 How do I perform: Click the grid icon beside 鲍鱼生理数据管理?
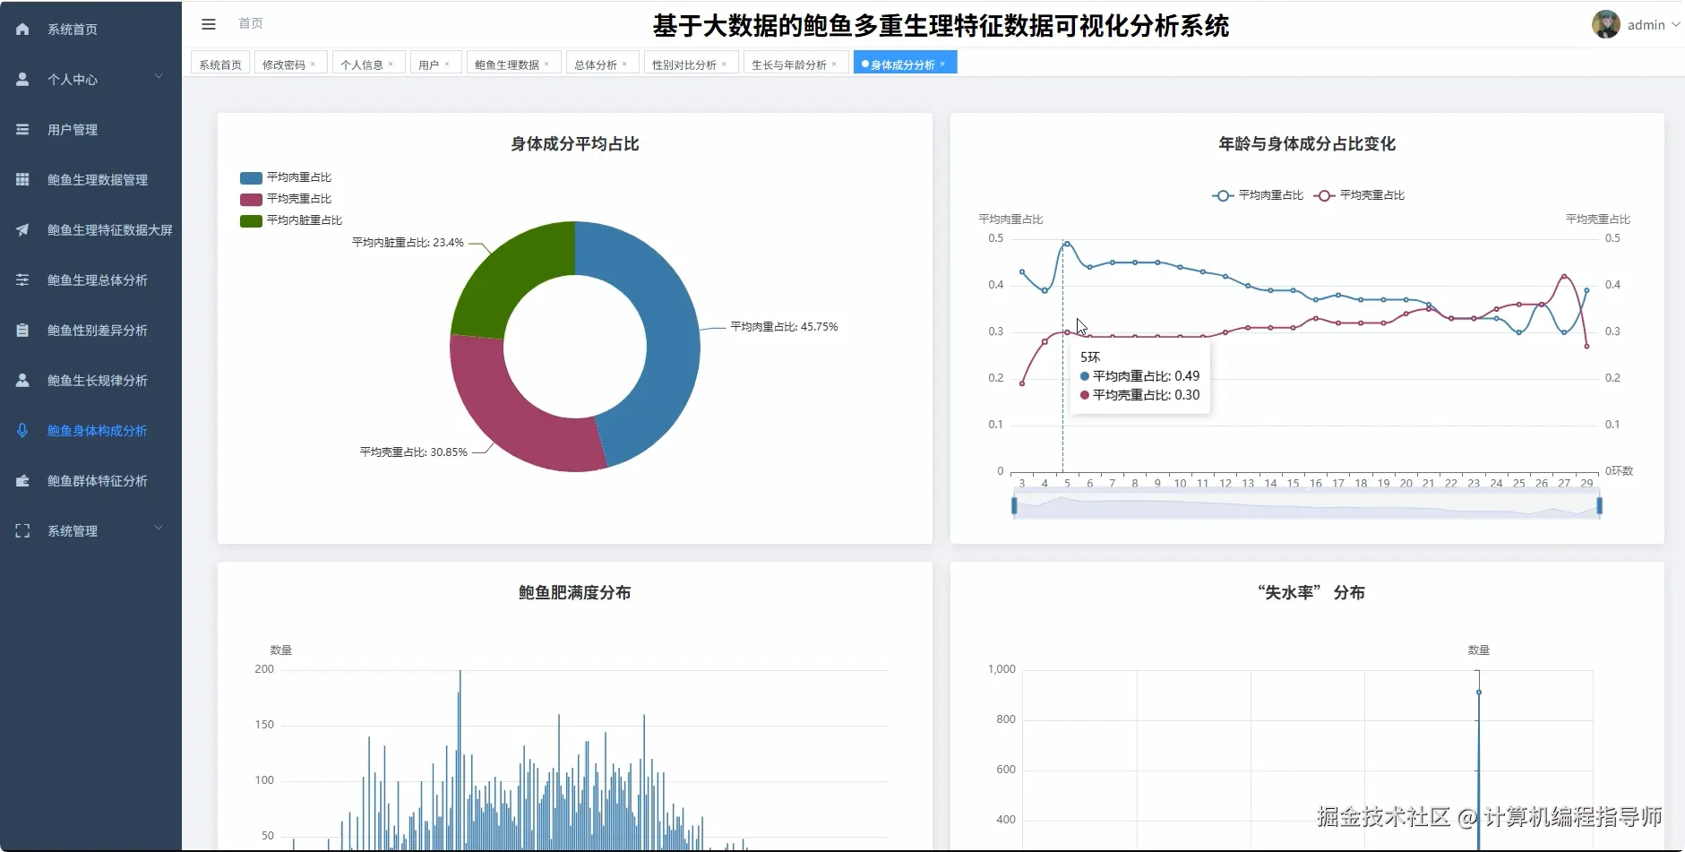(x=22, y=180)
